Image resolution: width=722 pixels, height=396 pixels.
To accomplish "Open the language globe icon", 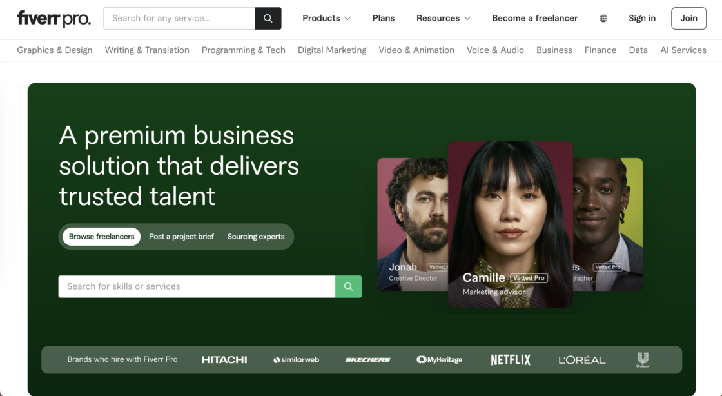I will (603, 18).
